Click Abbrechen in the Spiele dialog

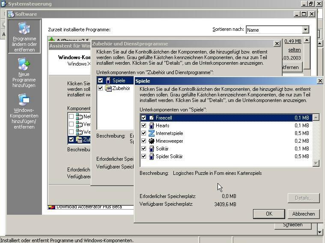pos(304,214)
